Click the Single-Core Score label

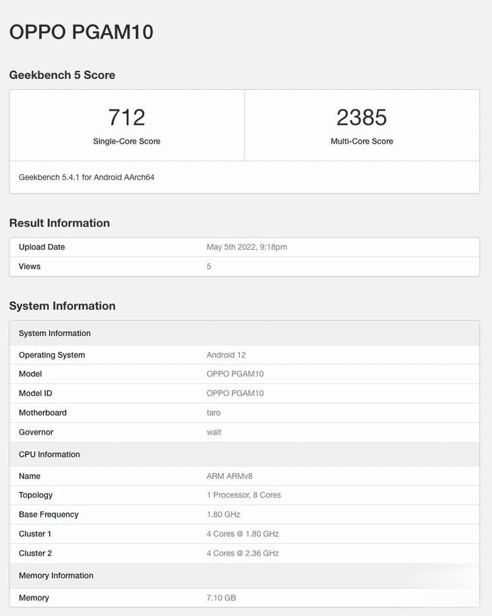tap(127, 141)
